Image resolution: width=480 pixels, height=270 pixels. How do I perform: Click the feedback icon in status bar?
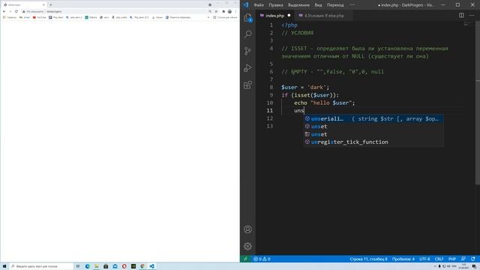coord(463,259)
